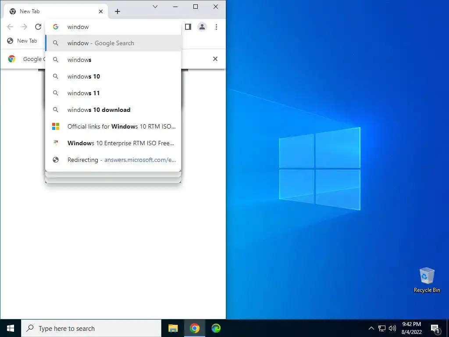Viewport: 449px width, 337px height.
Task: Open the notification center icon
Action: click(x=435, y=328)
